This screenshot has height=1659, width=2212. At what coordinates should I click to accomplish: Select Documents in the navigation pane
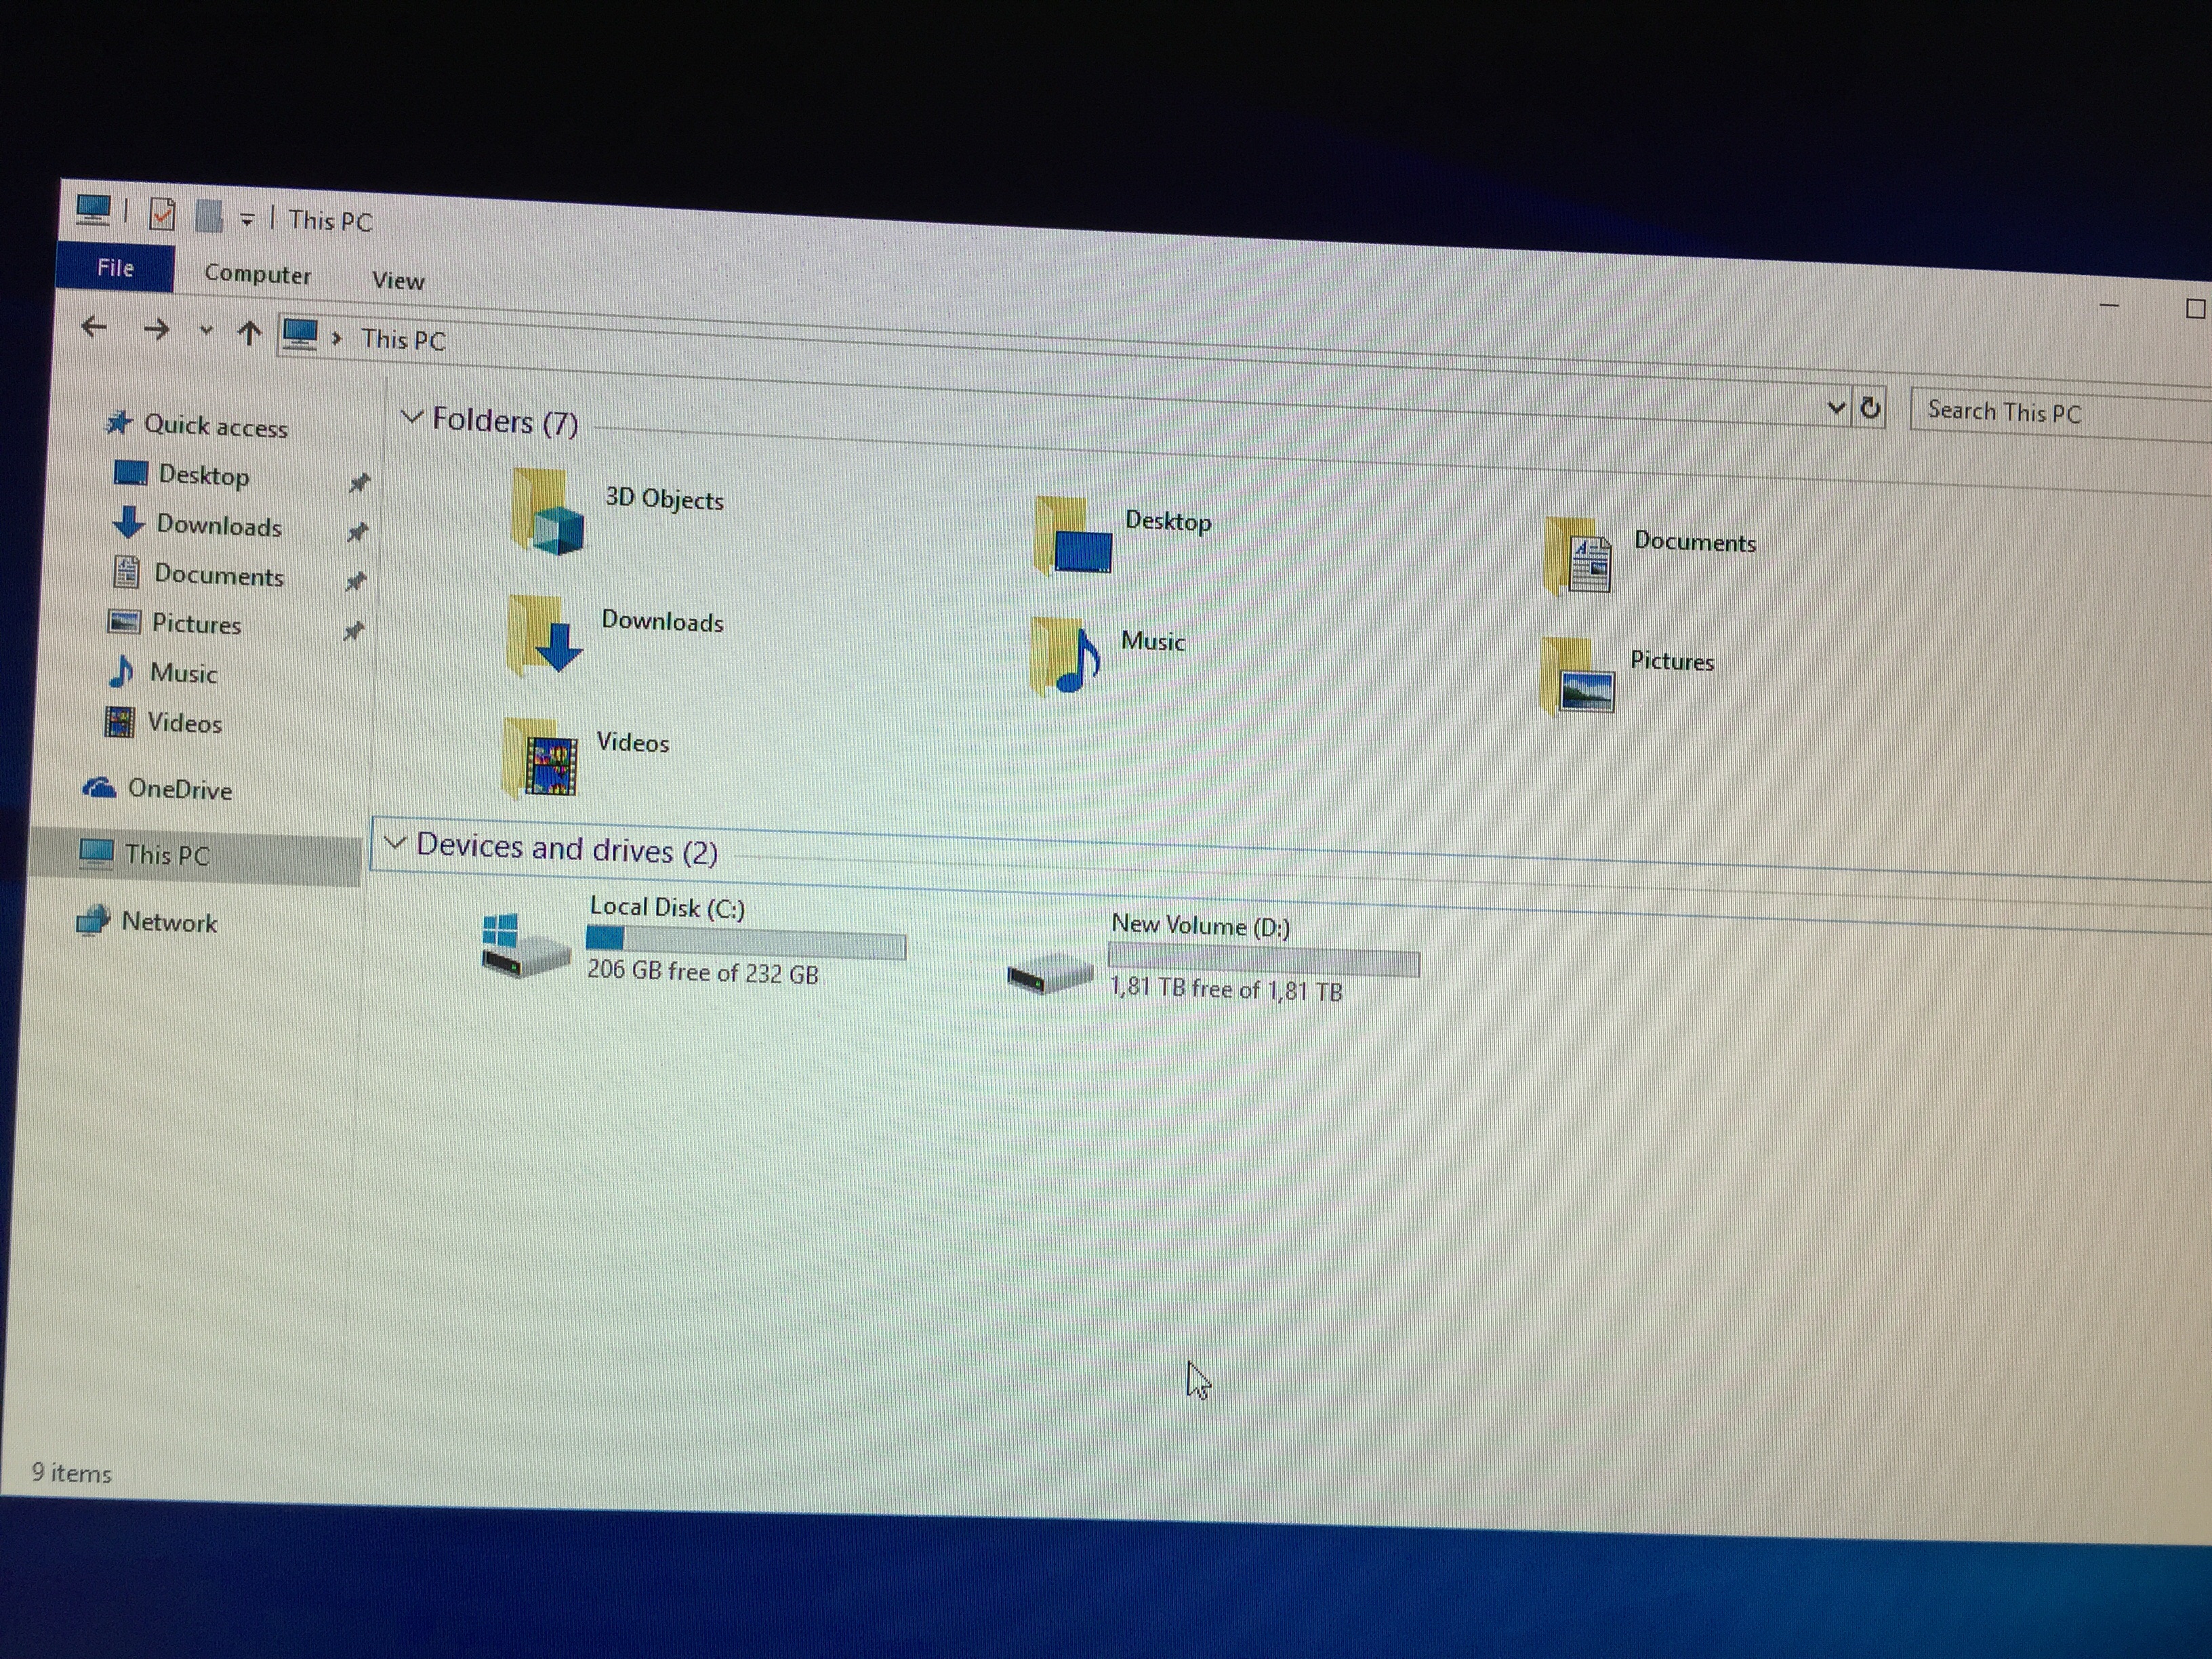click(198, 574)
